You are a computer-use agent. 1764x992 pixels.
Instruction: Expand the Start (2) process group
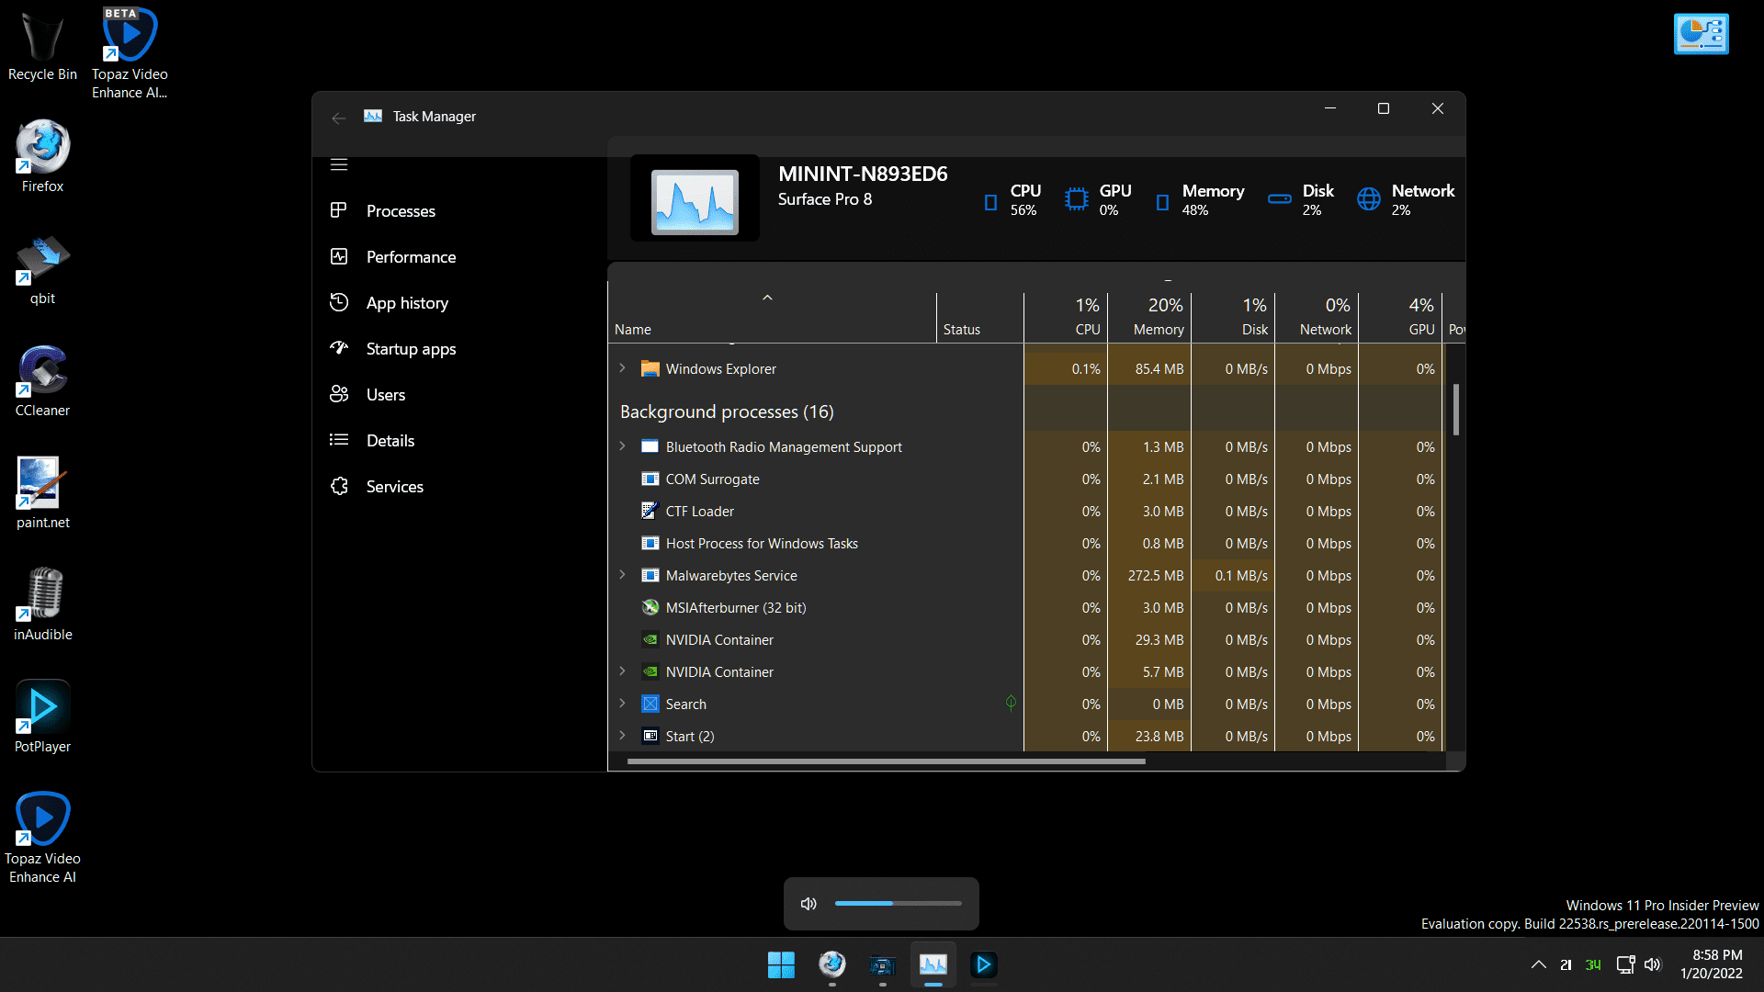coord(622,736)
